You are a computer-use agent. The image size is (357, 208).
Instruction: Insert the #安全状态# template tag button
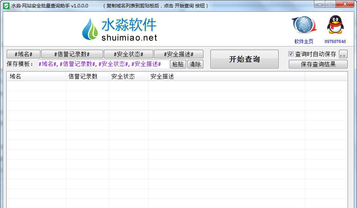coord(129,54)
